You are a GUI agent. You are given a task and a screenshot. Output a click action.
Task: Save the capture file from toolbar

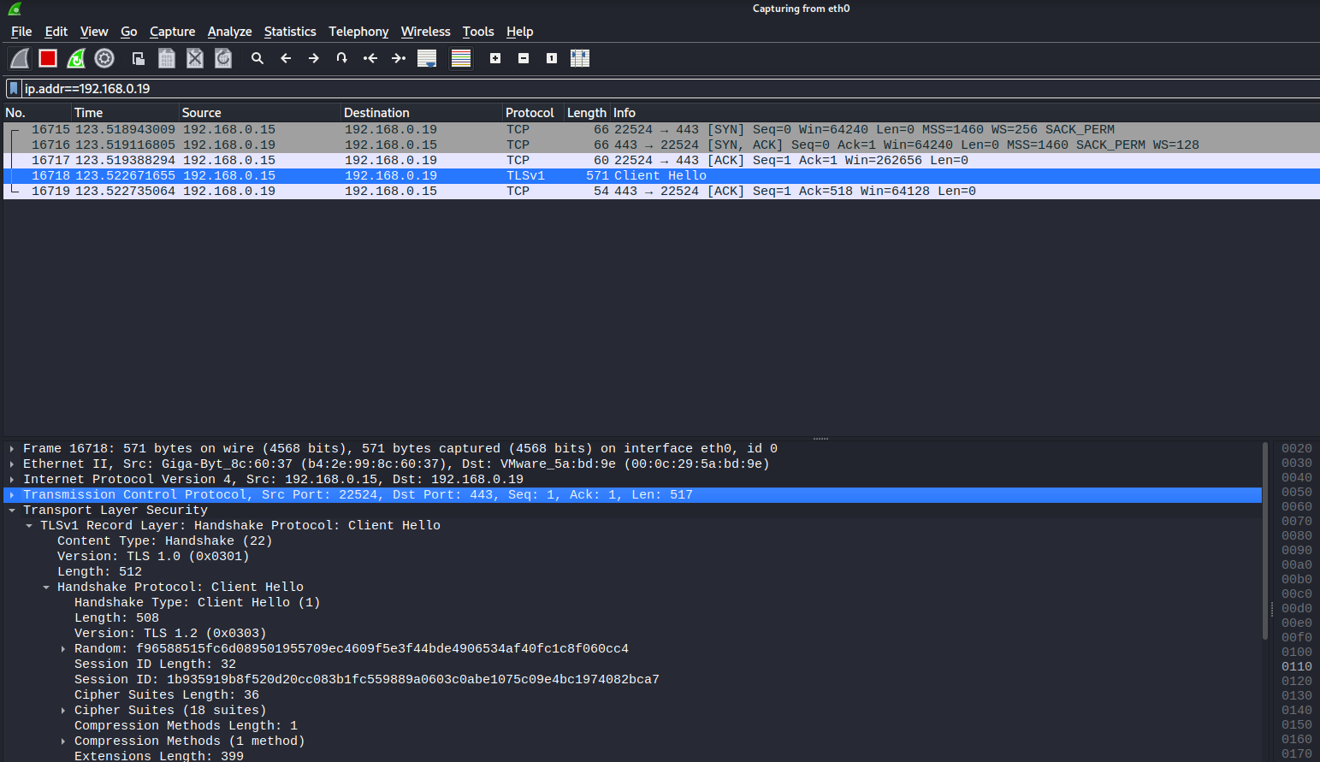pyautogui.click(x=167, y=58)
